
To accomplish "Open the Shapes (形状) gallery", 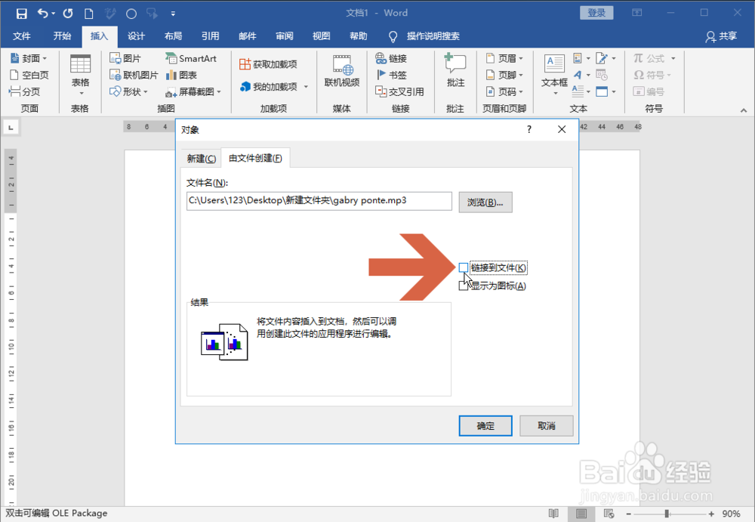I will (x=128, y=91).
